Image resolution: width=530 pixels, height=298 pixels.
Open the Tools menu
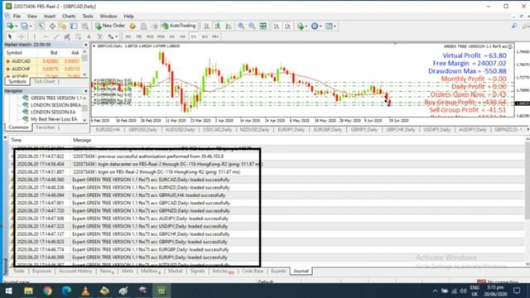pyautogui.click(x=88, y=16)
